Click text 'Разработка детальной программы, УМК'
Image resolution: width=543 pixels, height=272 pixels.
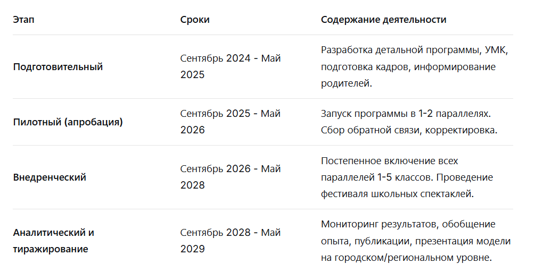415,50
